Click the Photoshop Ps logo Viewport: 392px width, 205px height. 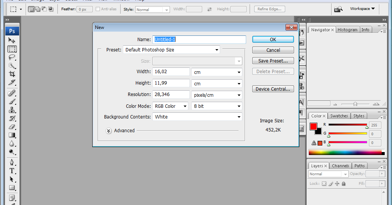click(12, 31)
